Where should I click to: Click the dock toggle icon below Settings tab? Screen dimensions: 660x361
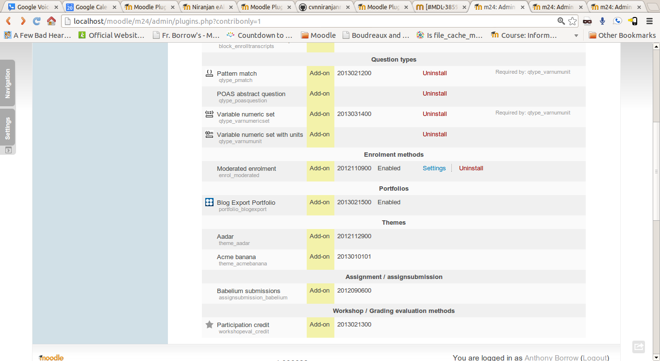point(8,150)
